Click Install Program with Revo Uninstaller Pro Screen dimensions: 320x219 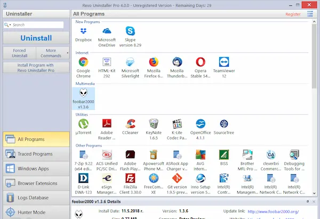36,68
